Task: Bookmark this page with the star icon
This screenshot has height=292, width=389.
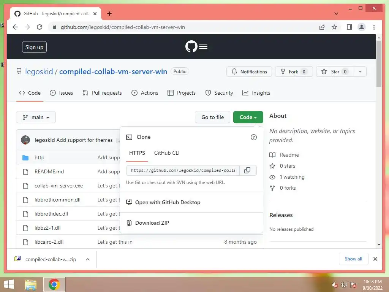Action: 334,27
